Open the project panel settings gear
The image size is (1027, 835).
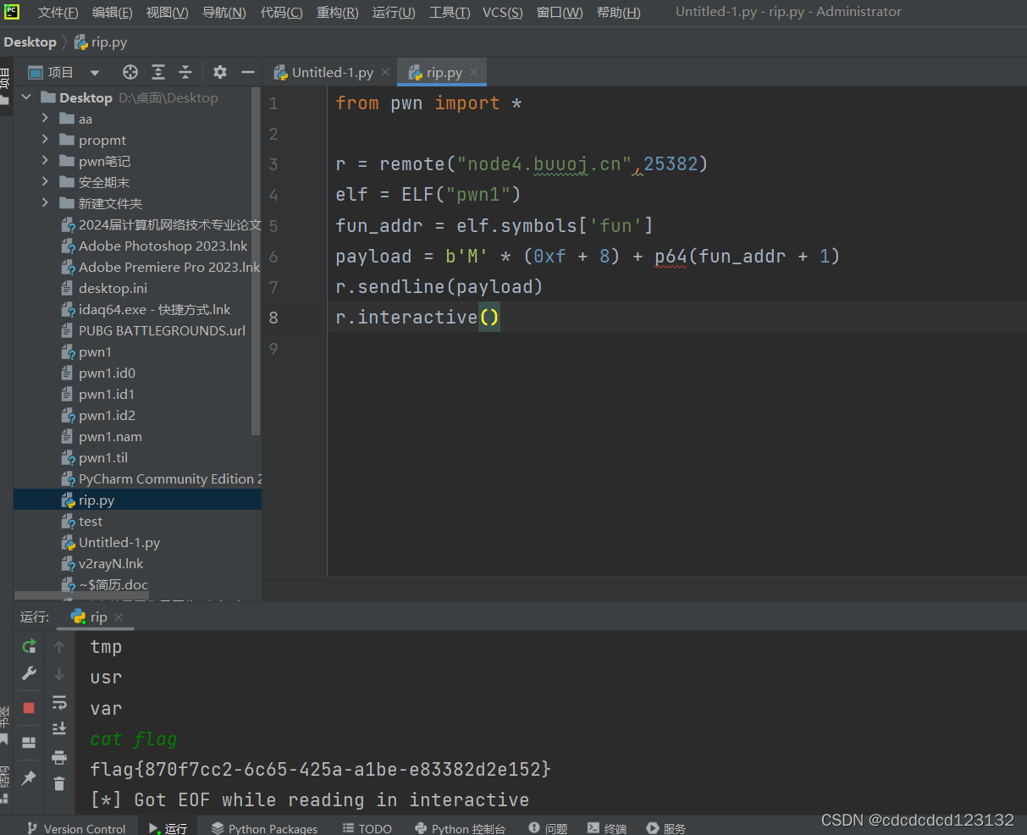point(220,72)
